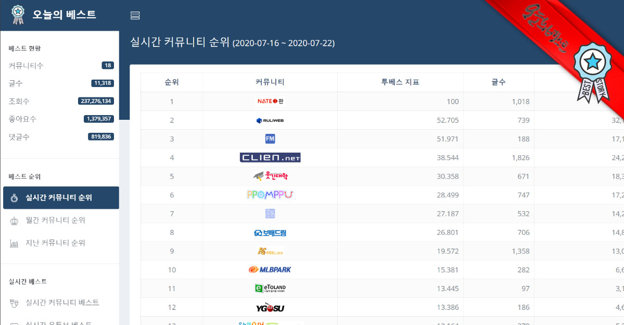Viewport: 624px width, 325px height.
Task: Open the eTOLAND community logo
Action: [270, 288]
